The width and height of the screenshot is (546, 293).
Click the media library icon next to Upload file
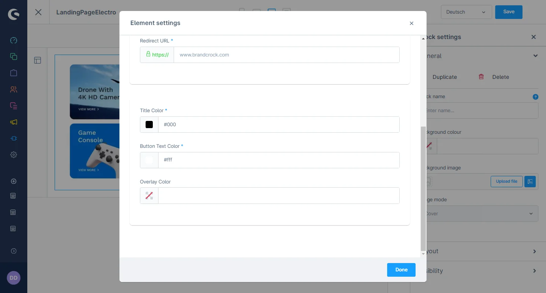(x=530, y=182)
